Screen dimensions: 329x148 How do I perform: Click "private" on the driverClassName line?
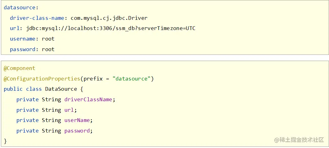(28, 100)
